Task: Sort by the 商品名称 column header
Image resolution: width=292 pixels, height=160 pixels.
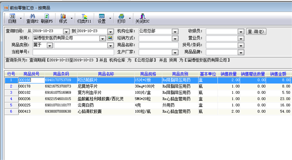Action: tap(106, 74)
